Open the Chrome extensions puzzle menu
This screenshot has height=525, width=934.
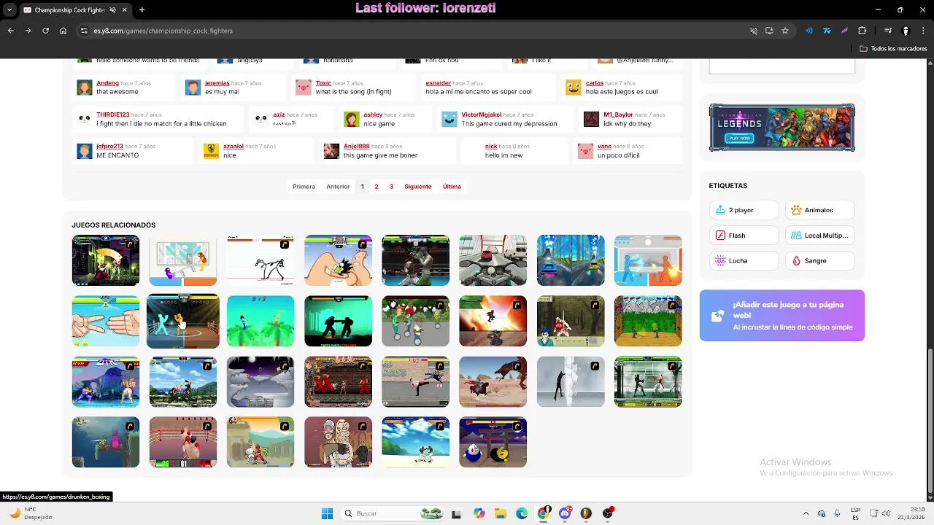(862, 31)
